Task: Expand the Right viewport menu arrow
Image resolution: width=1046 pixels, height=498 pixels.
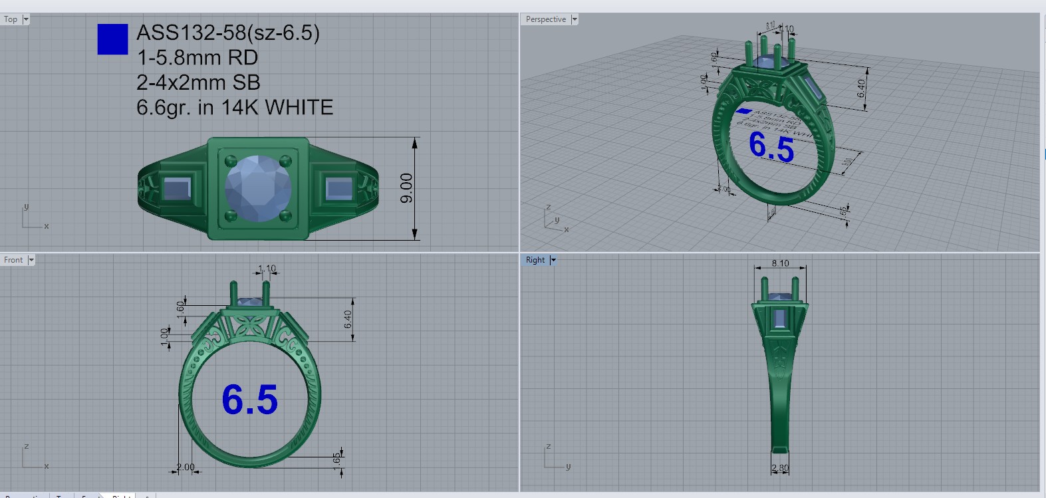Action: point(553,260)
